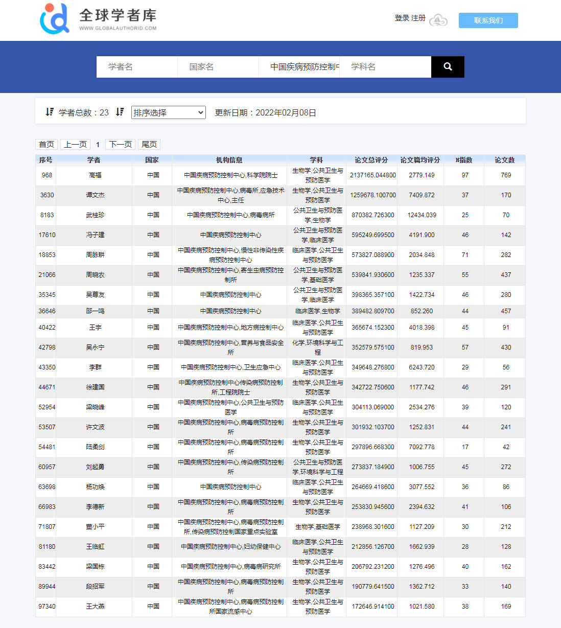Focus the 国家名 search field
Image resolution: width=561 pixels, height=628 pixels.
218,67
